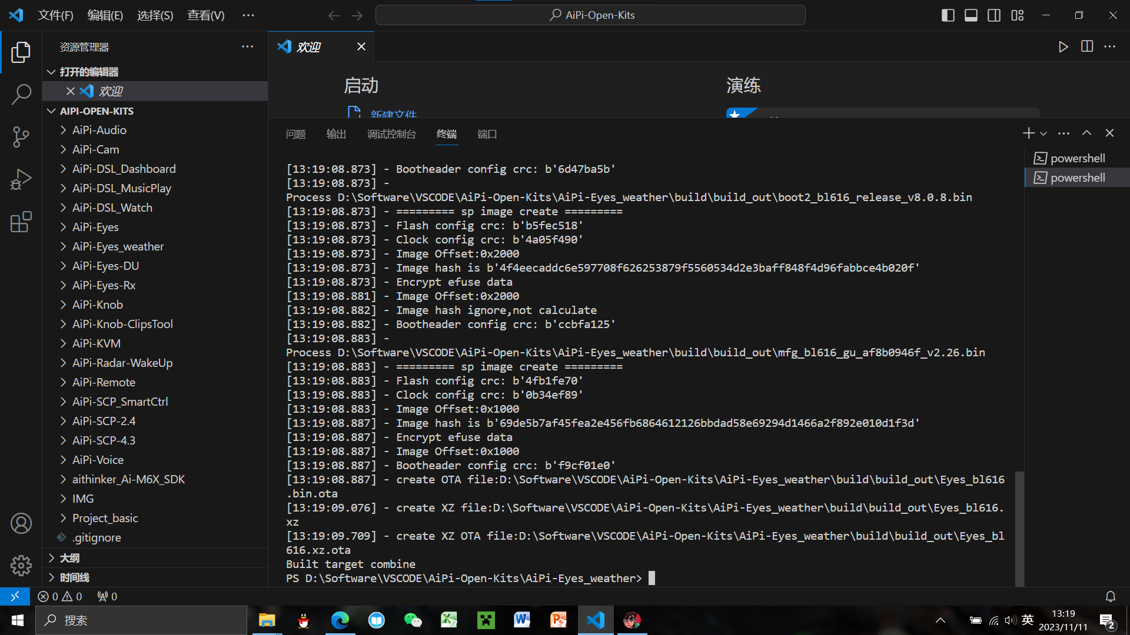This screenshot has width=1130, height=635.
Task: Create a new terminal with plus icon
Action: tap(1028, 133)
